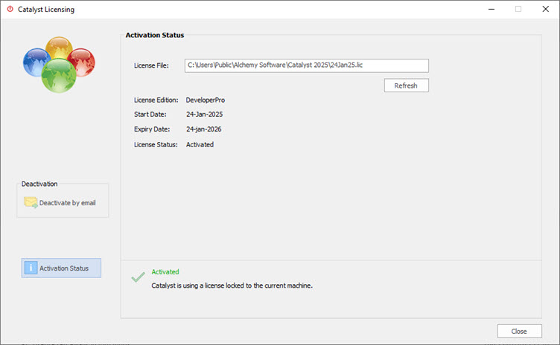Click the Catalyst Licensing window title text
The height and width of the screenshot is (345, 560).
[x=46, y=10]
